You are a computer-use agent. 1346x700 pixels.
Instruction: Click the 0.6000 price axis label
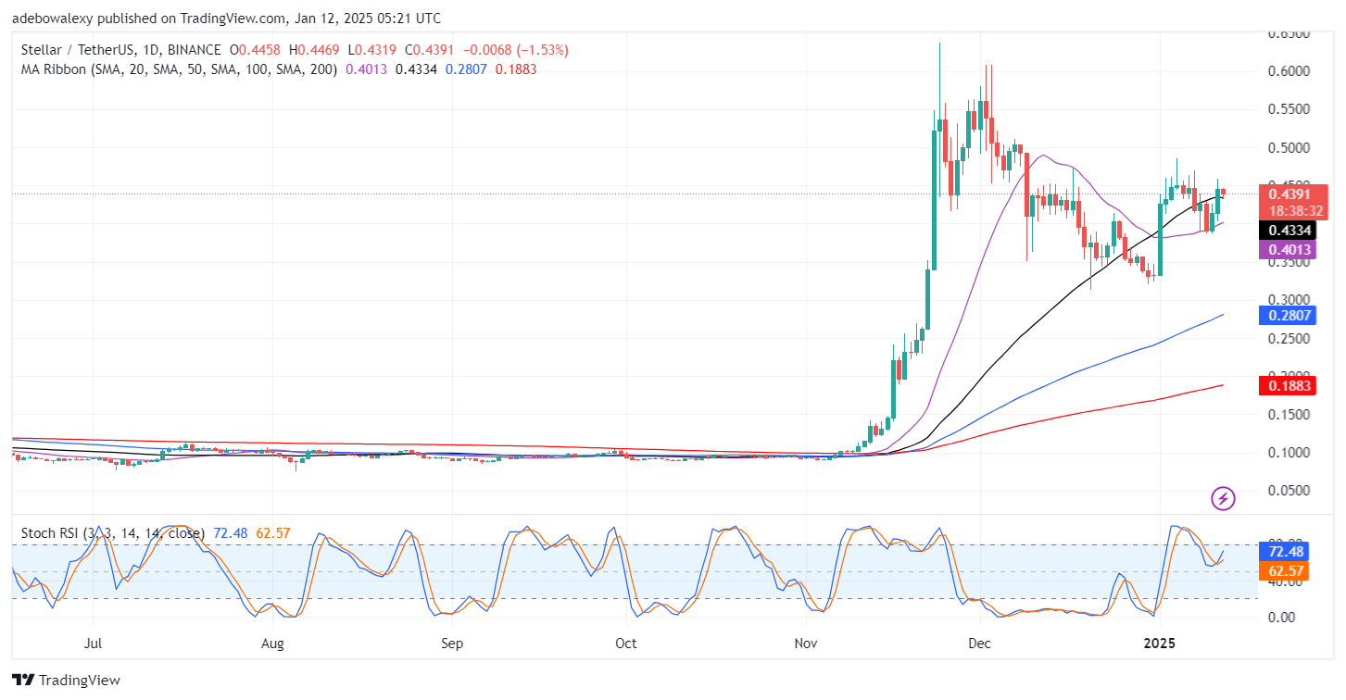pyautogui.click(x=1288, y=71)
